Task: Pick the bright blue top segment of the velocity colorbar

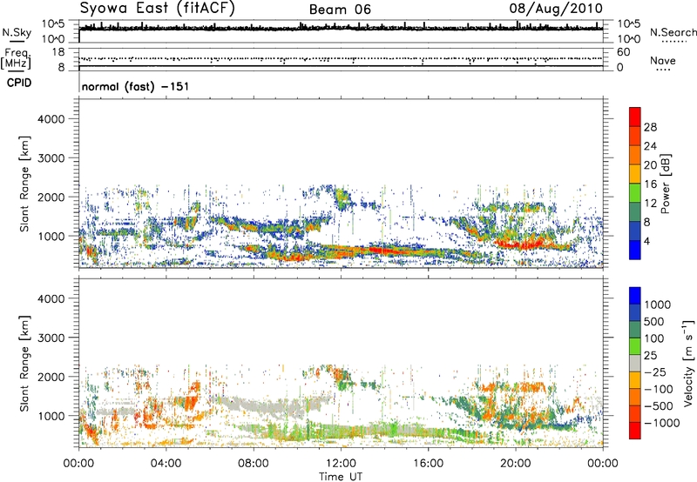Action: click(x=635, y=296)
